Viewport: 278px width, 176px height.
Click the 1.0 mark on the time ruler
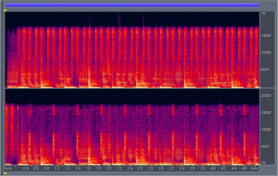[x=57, y=169]
